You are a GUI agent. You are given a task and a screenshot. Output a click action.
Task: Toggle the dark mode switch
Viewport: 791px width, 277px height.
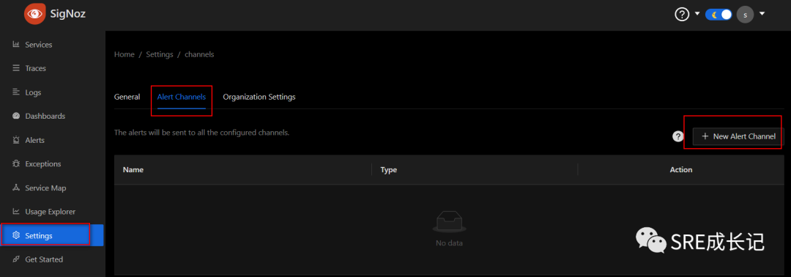[x=718, y=15]
